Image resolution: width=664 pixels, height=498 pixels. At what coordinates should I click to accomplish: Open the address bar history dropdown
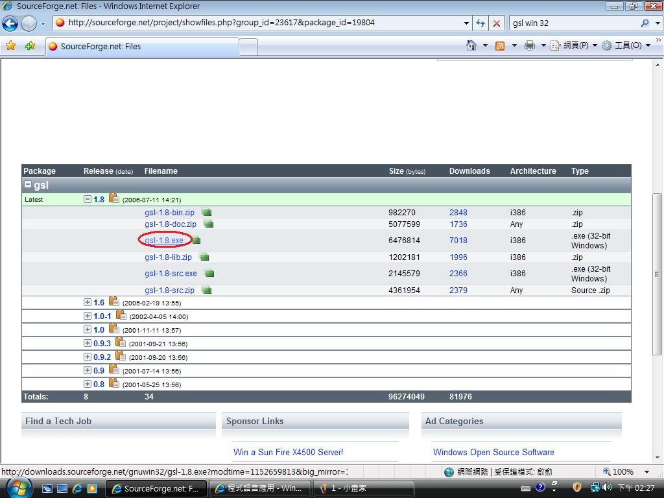pyautogui.click(x=466, y=23)
